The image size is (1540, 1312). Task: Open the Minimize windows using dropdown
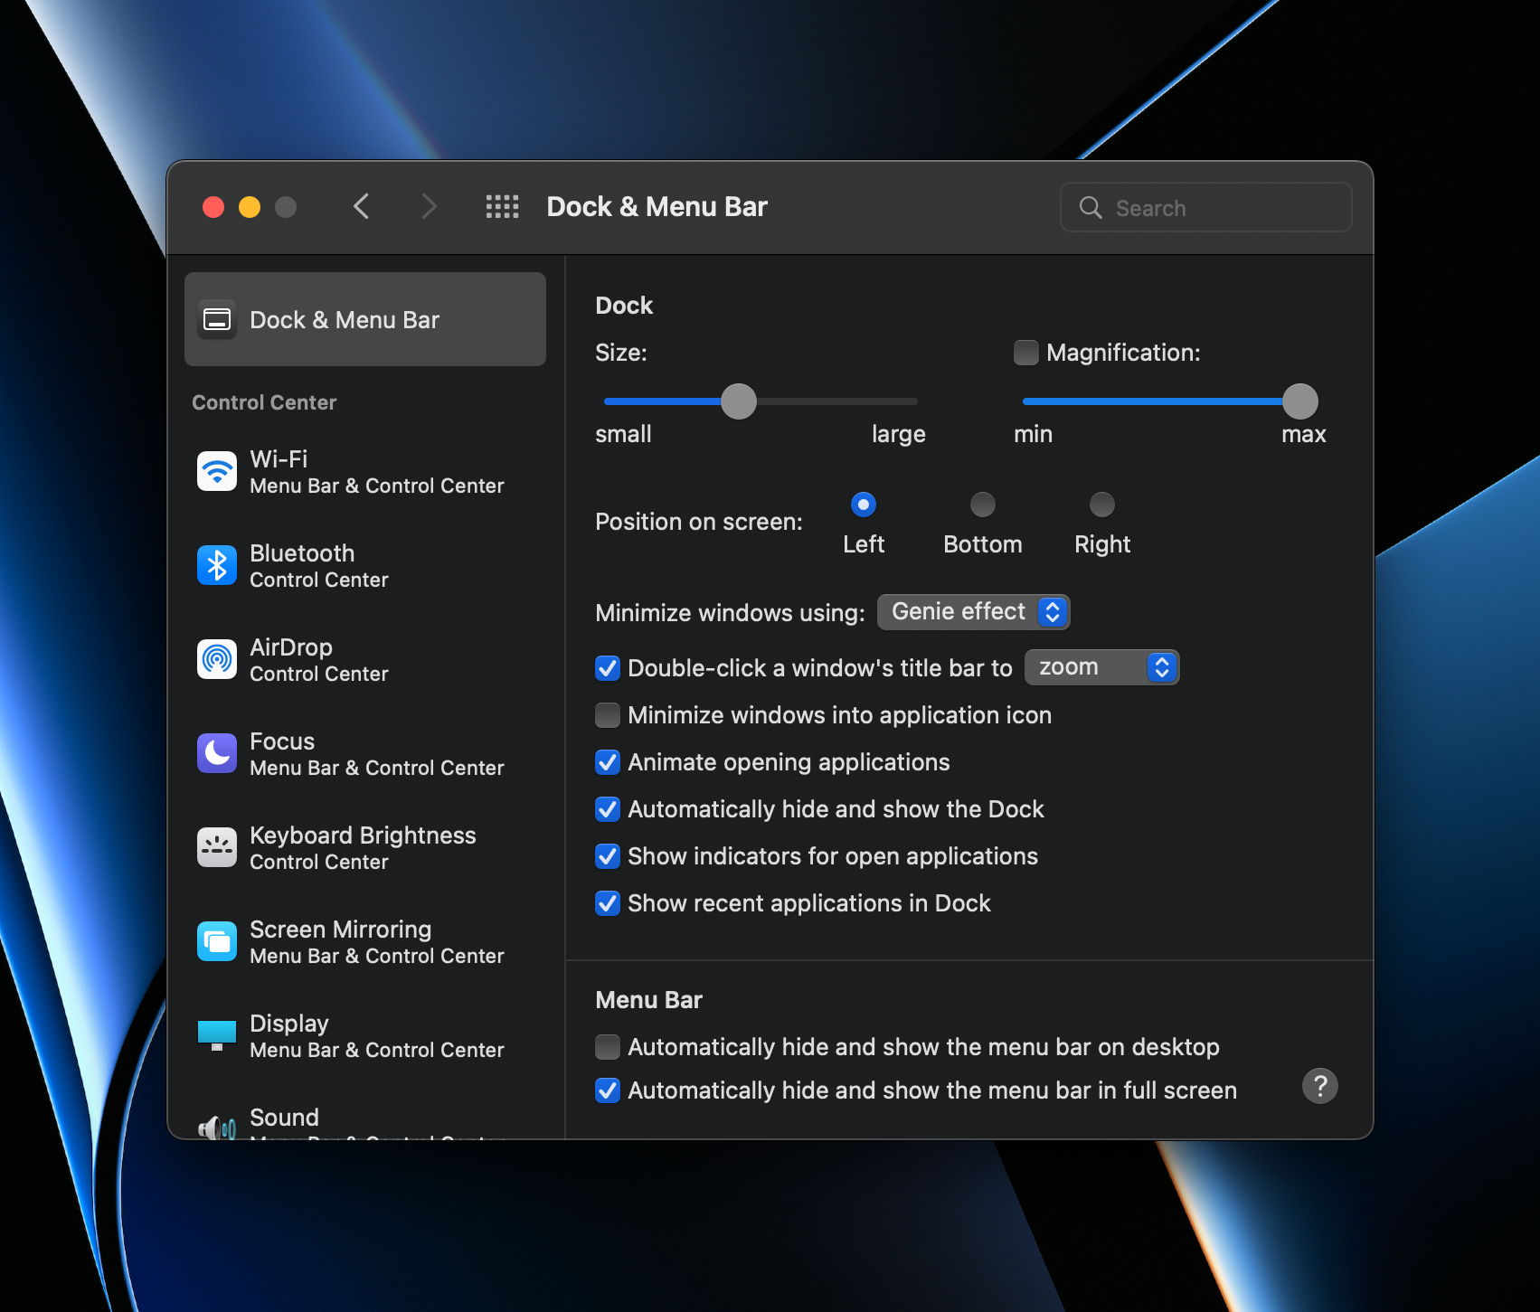973,612
